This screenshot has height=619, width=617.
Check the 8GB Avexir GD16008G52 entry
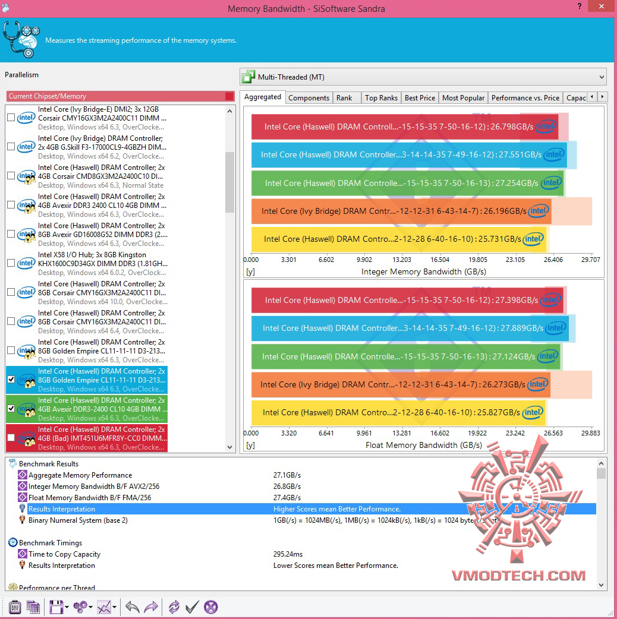point(11,234)
